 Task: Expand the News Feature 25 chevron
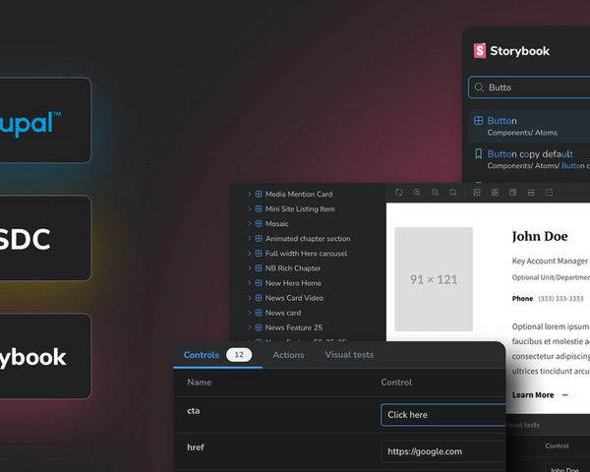click(x=249, y=327)
